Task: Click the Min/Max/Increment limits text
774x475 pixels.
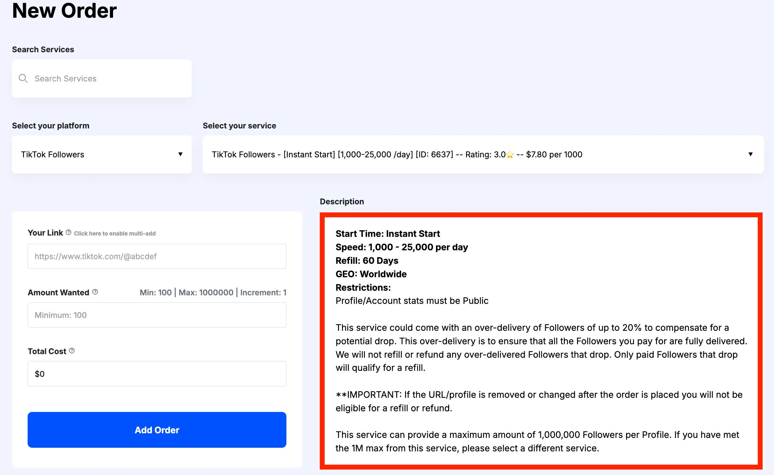Action: point(213,292)
